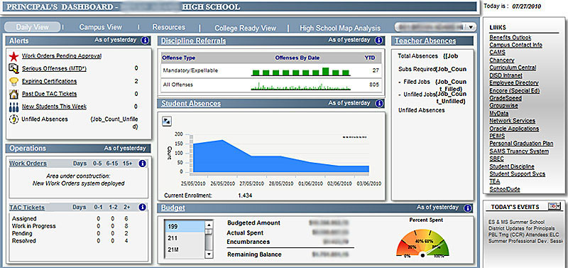The width and height of the screenshot is (568, 268).
Task: Expand the Student Absences chart
Action: click(x=167, y=122)
